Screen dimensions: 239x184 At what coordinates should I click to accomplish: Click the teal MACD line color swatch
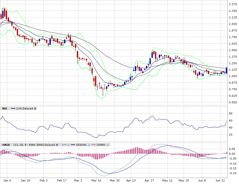pos(64,145)
